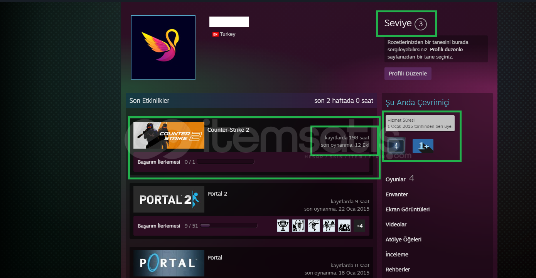
Task: Click the Portal game banner
Action: coord(169,263)
